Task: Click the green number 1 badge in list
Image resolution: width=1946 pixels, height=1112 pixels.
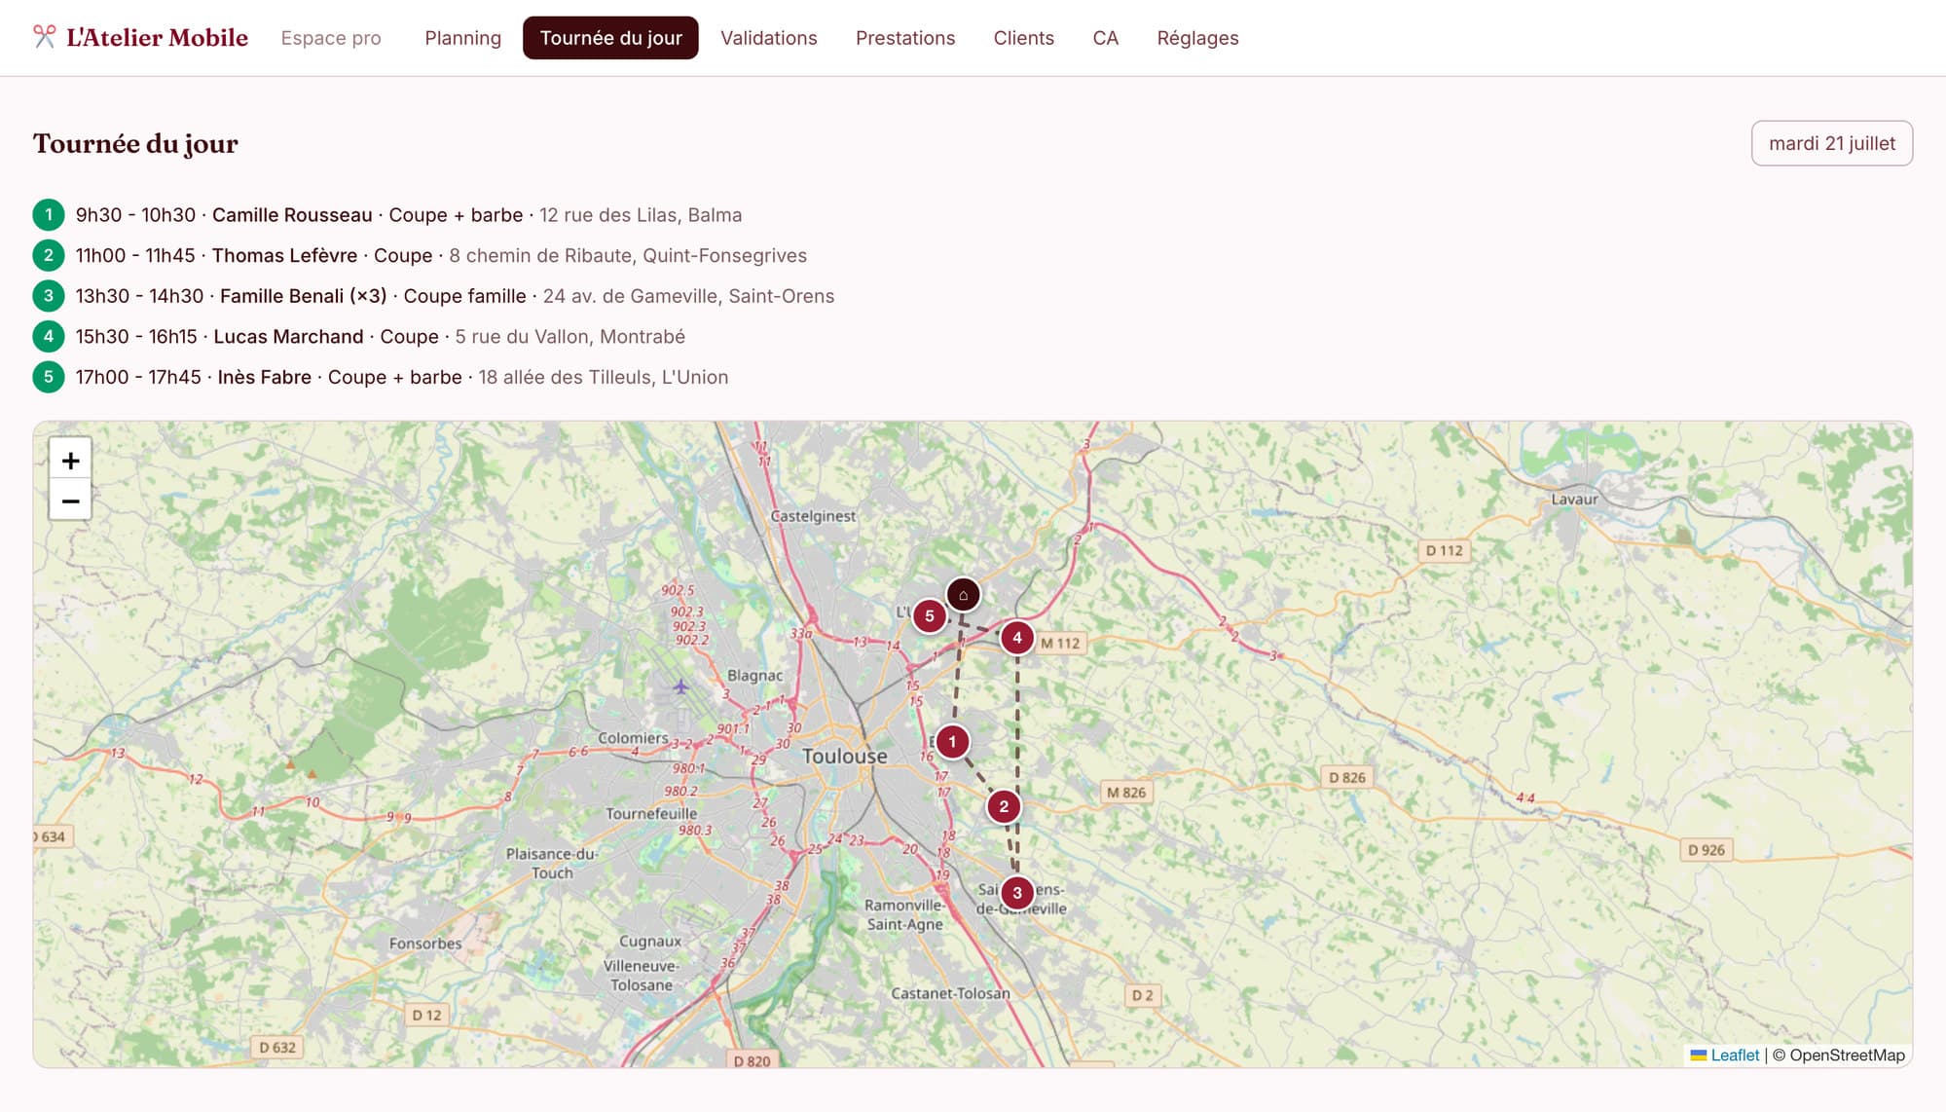Action: coord(49,214)
